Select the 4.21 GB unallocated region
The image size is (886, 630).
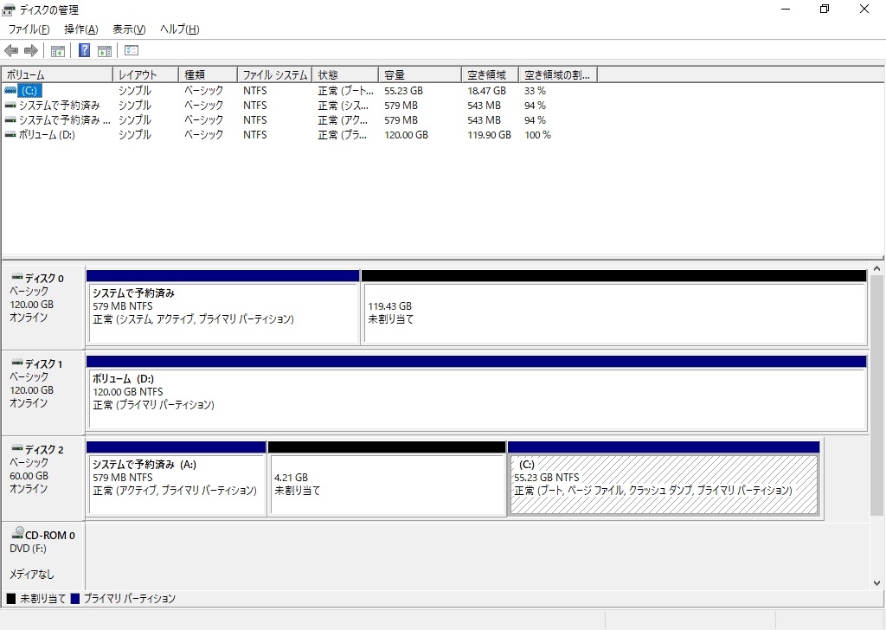click(x=387, y=479)
